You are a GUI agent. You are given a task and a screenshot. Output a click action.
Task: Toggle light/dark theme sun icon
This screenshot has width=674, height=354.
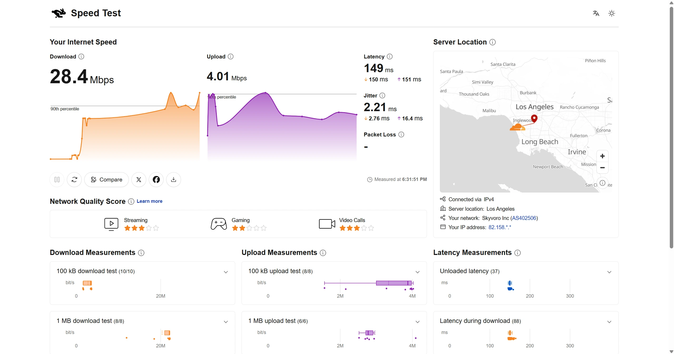[612, 13]
